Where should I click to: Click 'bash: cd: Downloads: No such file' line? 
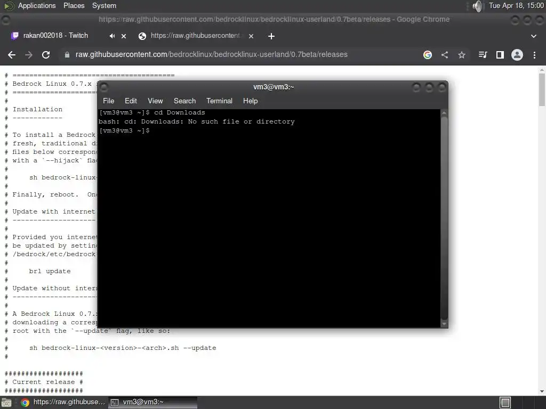click(x=196, y=121)
